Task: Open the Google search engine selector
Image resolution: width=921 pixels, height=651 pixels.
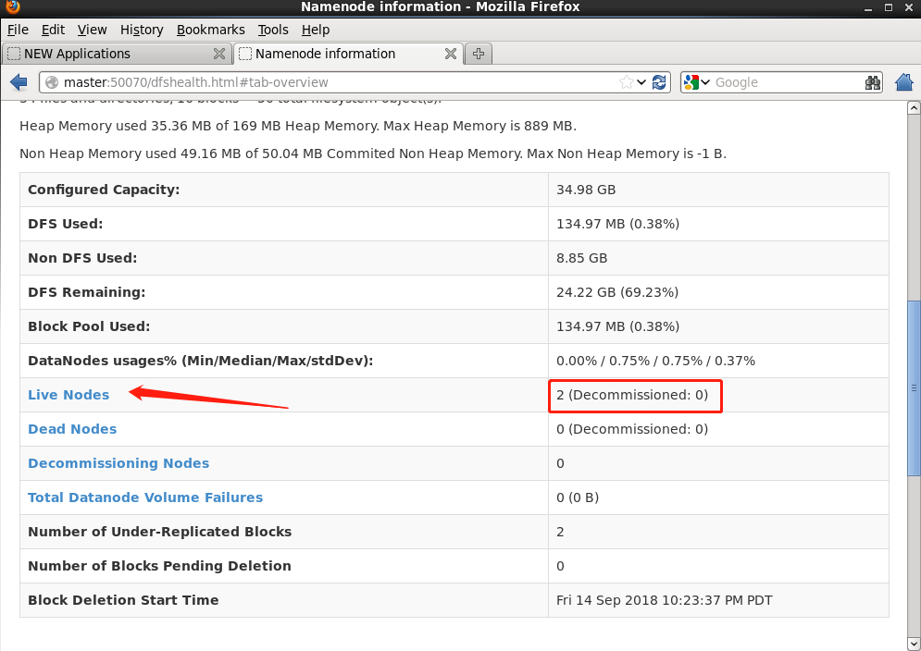Action: (697, 82)
